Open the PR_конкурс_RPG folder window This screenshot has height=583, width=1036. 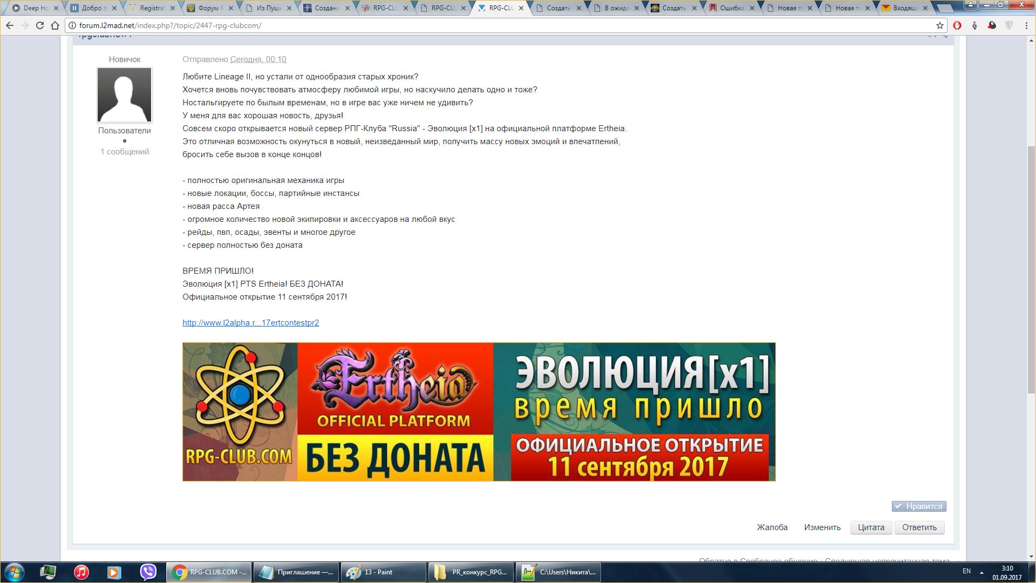click(472, 572)
